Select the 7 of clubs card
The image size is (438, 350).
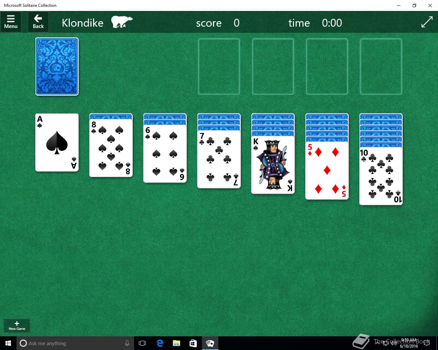point(219,159)
